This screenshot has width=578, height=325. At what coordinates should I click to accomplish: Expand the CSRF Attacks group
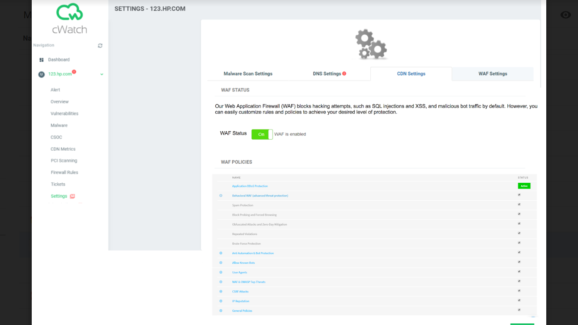point(221,292)
